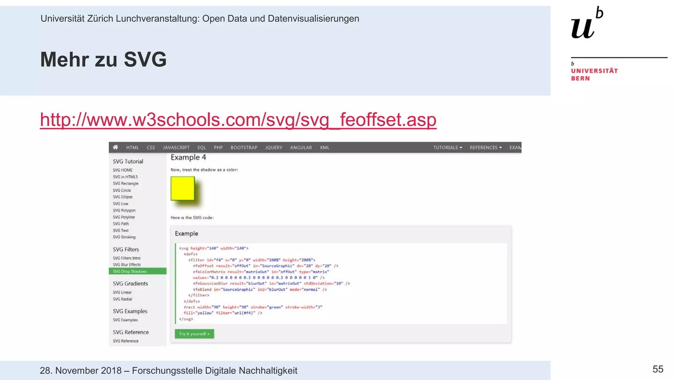
Task: Go to SVG Rectangle in sidebar
Action: [126, 183]
